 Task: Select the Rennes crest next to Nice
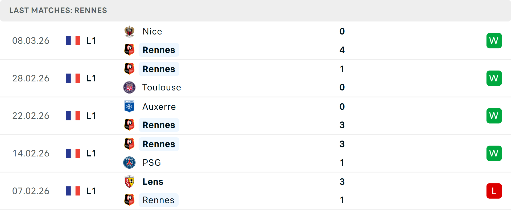(129, 50)
